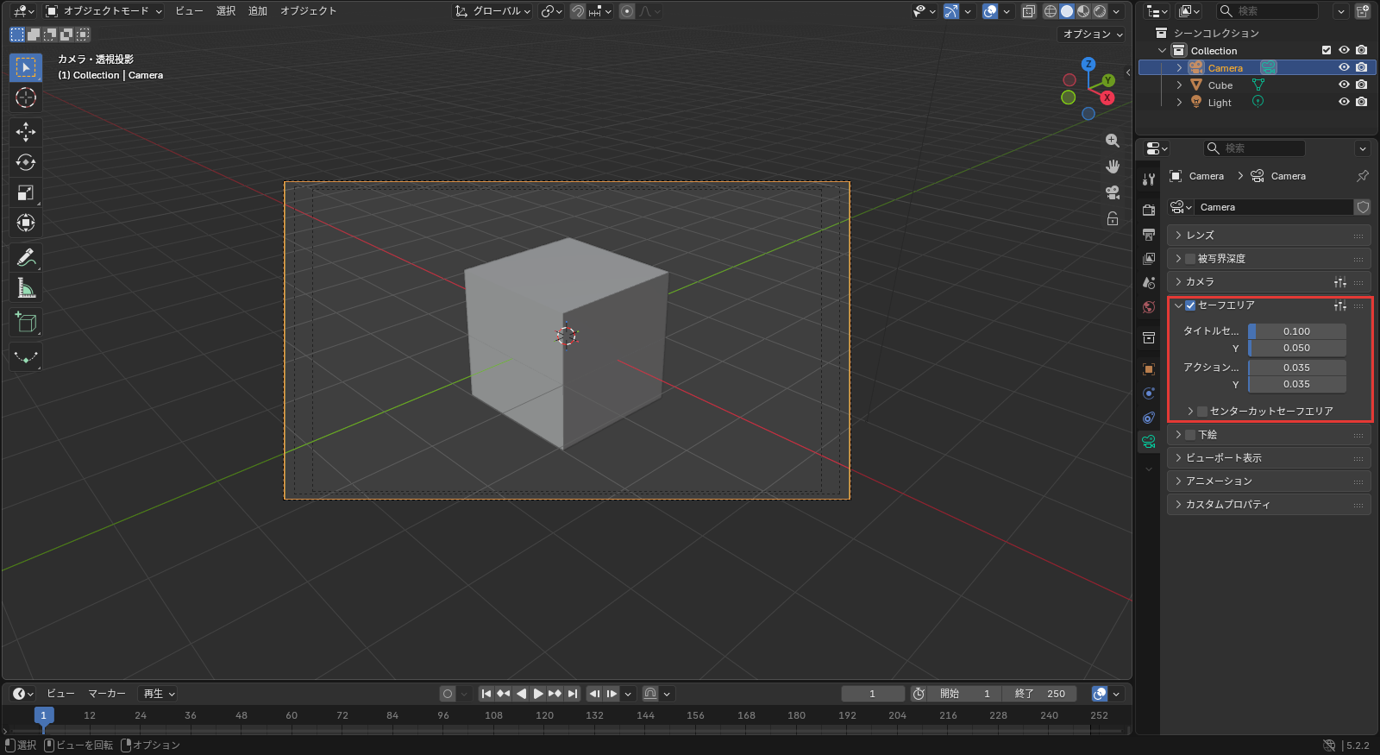Click the 終了 frame field 250
This screenshot has width=1380, height=755.
(x=1039, y=694)
